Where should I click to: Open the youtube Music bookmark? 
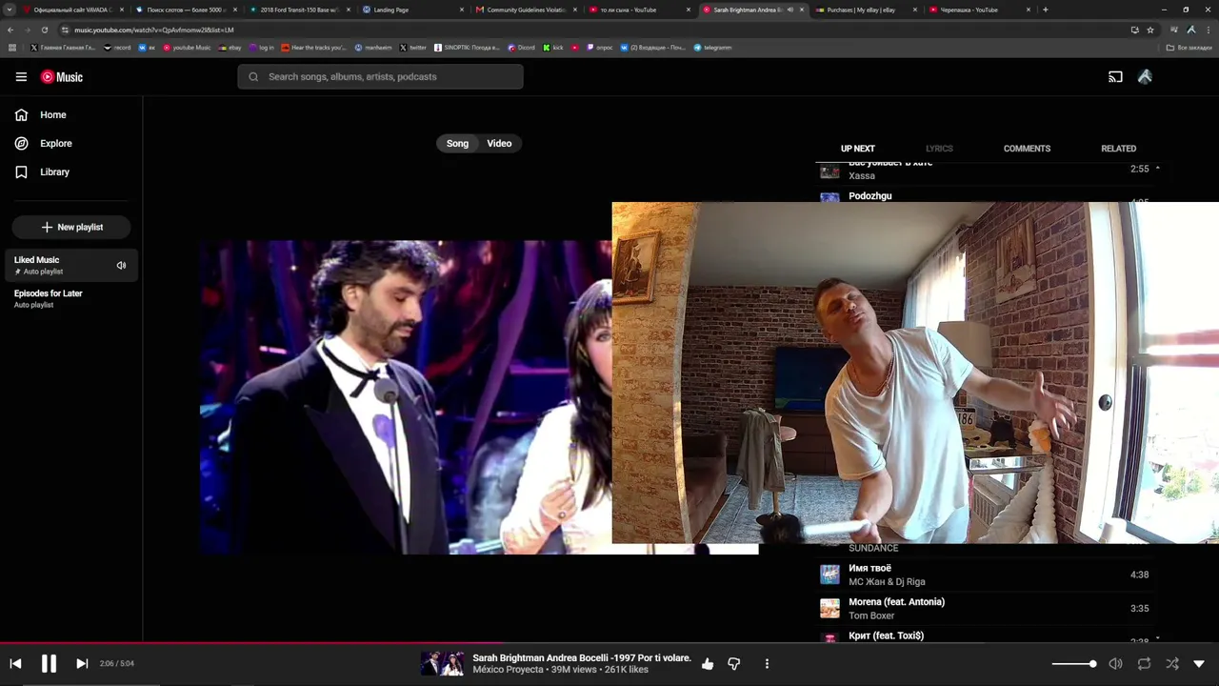point(188,48)
